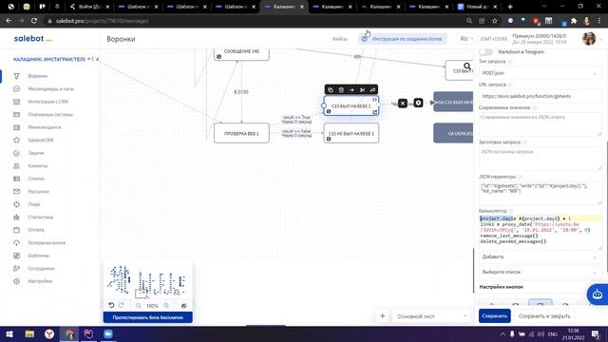Click Сохранить и закрыть button
The width and height of the screenshot is (608, 342).
(x=544, y=316)
